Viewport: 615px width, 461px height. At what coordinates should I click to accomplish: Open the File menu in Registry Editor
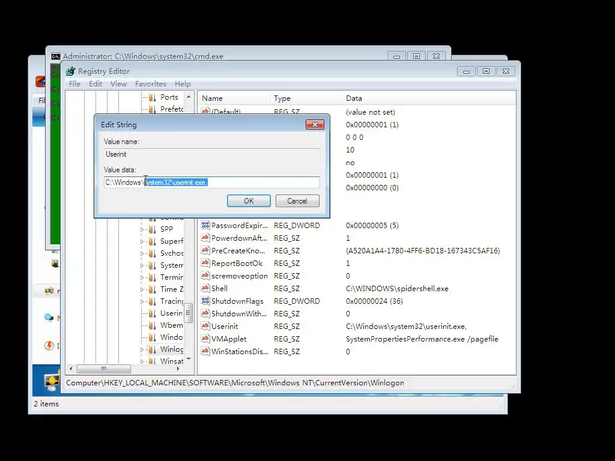tap(74, 84)
